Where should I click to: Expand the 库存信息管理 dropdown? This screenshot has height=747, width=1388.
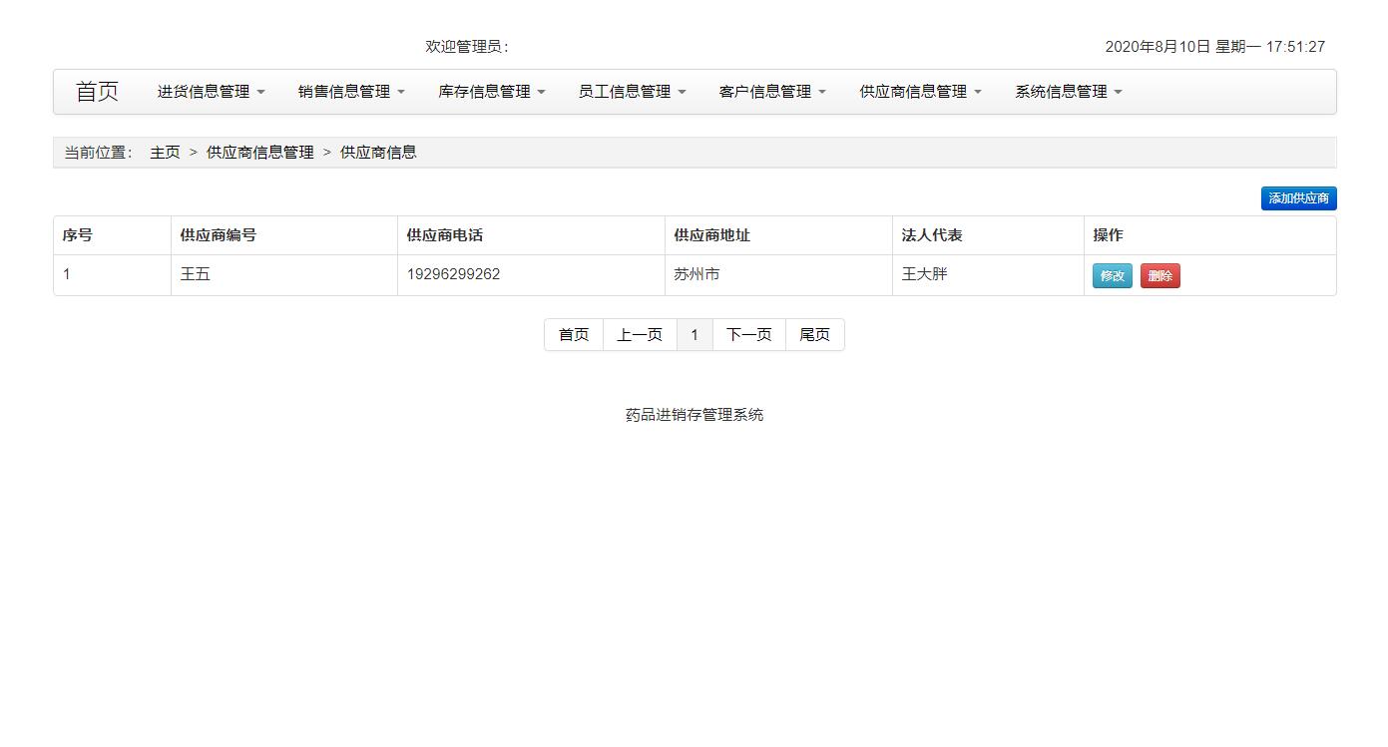pos(491,91)
